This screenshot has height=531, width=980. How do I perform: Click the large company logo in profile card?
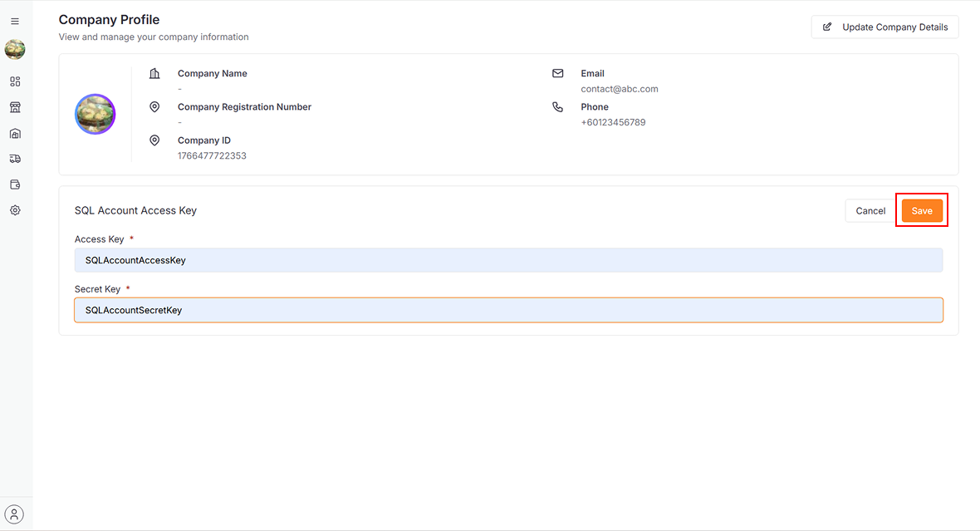[x=96, y=114]
